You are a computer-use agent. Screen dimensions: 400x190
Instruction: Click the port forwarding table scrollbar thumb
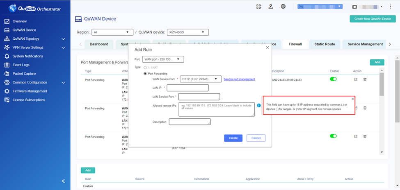click(x=382, y=84)
